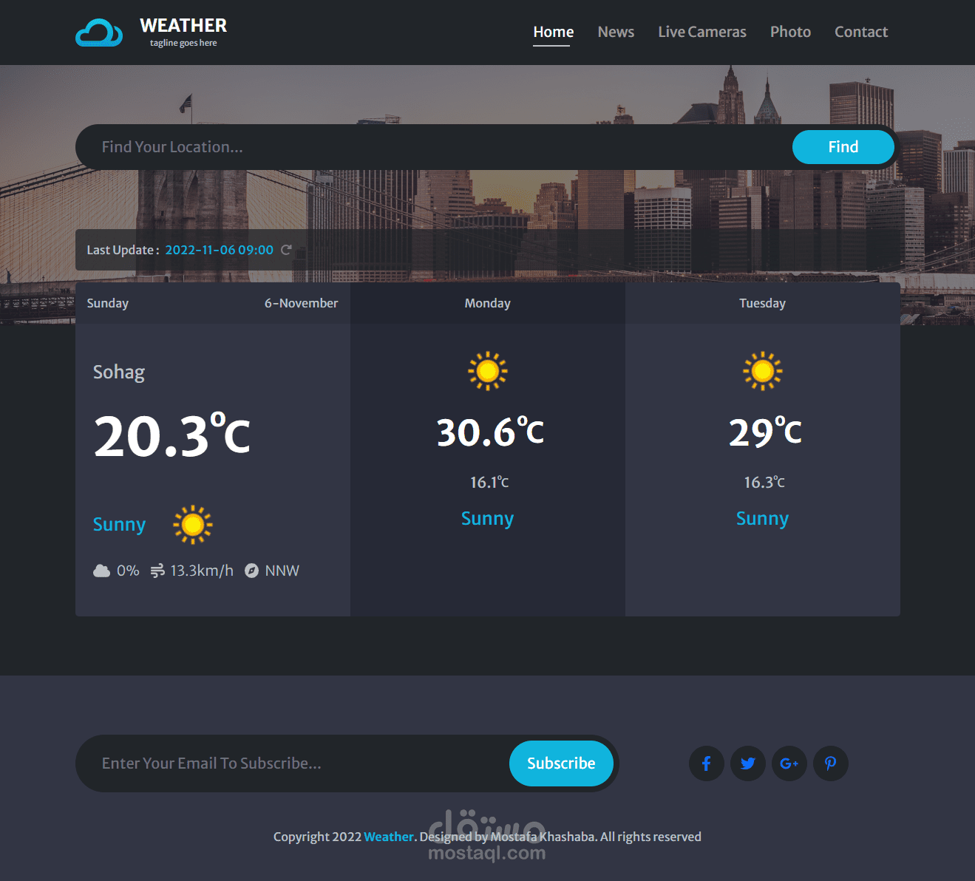975x881 pixels.
Task: Open the Pinterest social icon
Action: pos(830,763)
